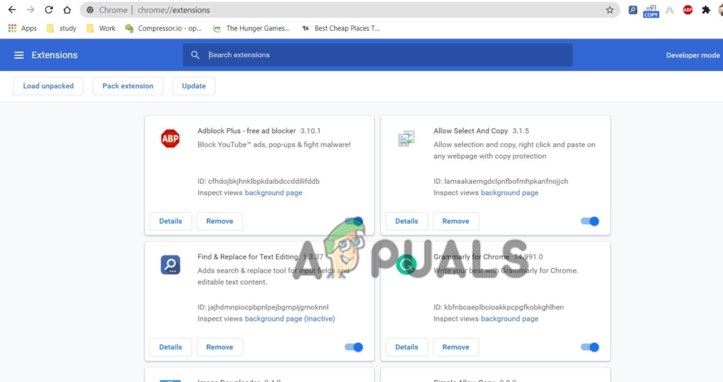Remove Find & Replace extension
Viewport: 723px width, 382px height.
pyautogui.click(x=220, y=347)
